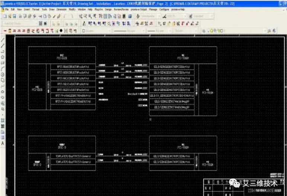Select the Rectangle tool in the draw toolbar

point(3,63)
